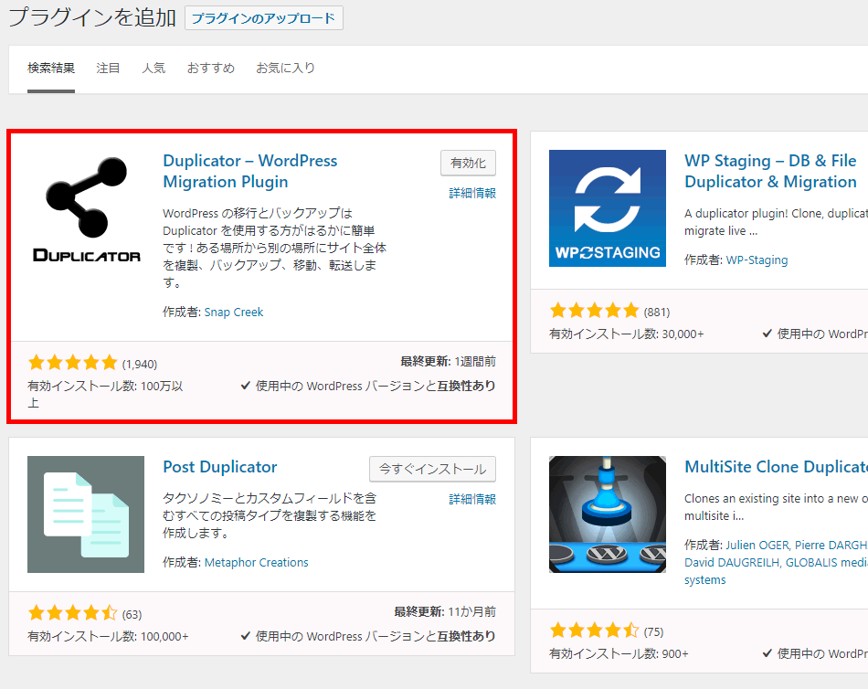Click the WP Staging star rating
Image resolution: width=868 pixels, height=689 pixels.
click(594, 311)
